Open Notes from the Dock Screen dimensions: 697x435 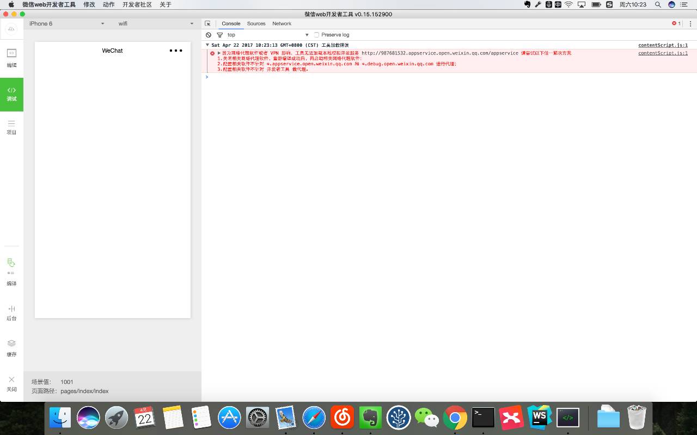(x=173, y=418)
